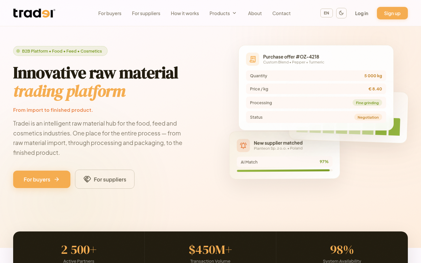Click the Fine grinding tag
The height and width of the screenshot is (263, 421).
(x=367, y=103)
